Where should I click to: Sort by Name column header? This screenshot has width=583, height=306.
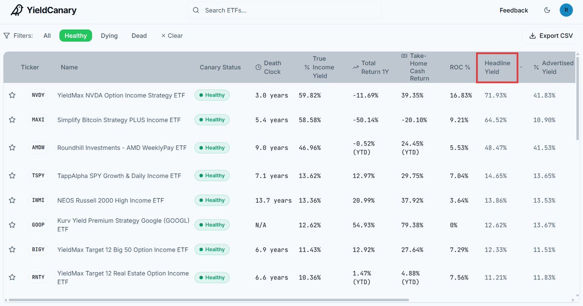pyautogui.click(x=69, y=67)
